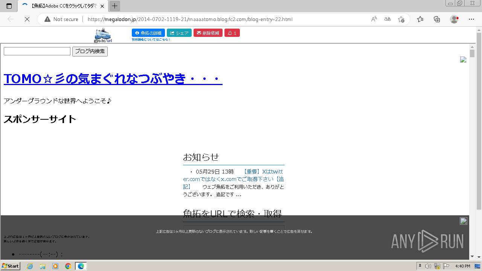
Task: Launch Internet Explorer from taskbar
Action: coord(30,266)
